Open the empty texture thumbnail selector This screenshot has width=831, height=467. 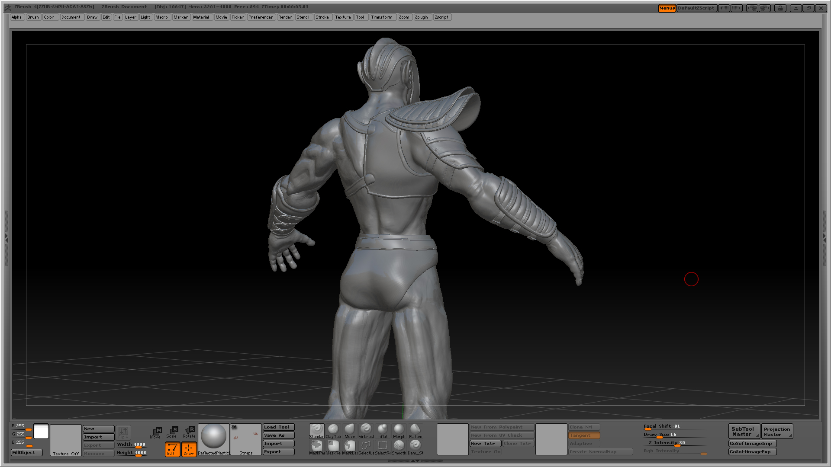(452, 439)
